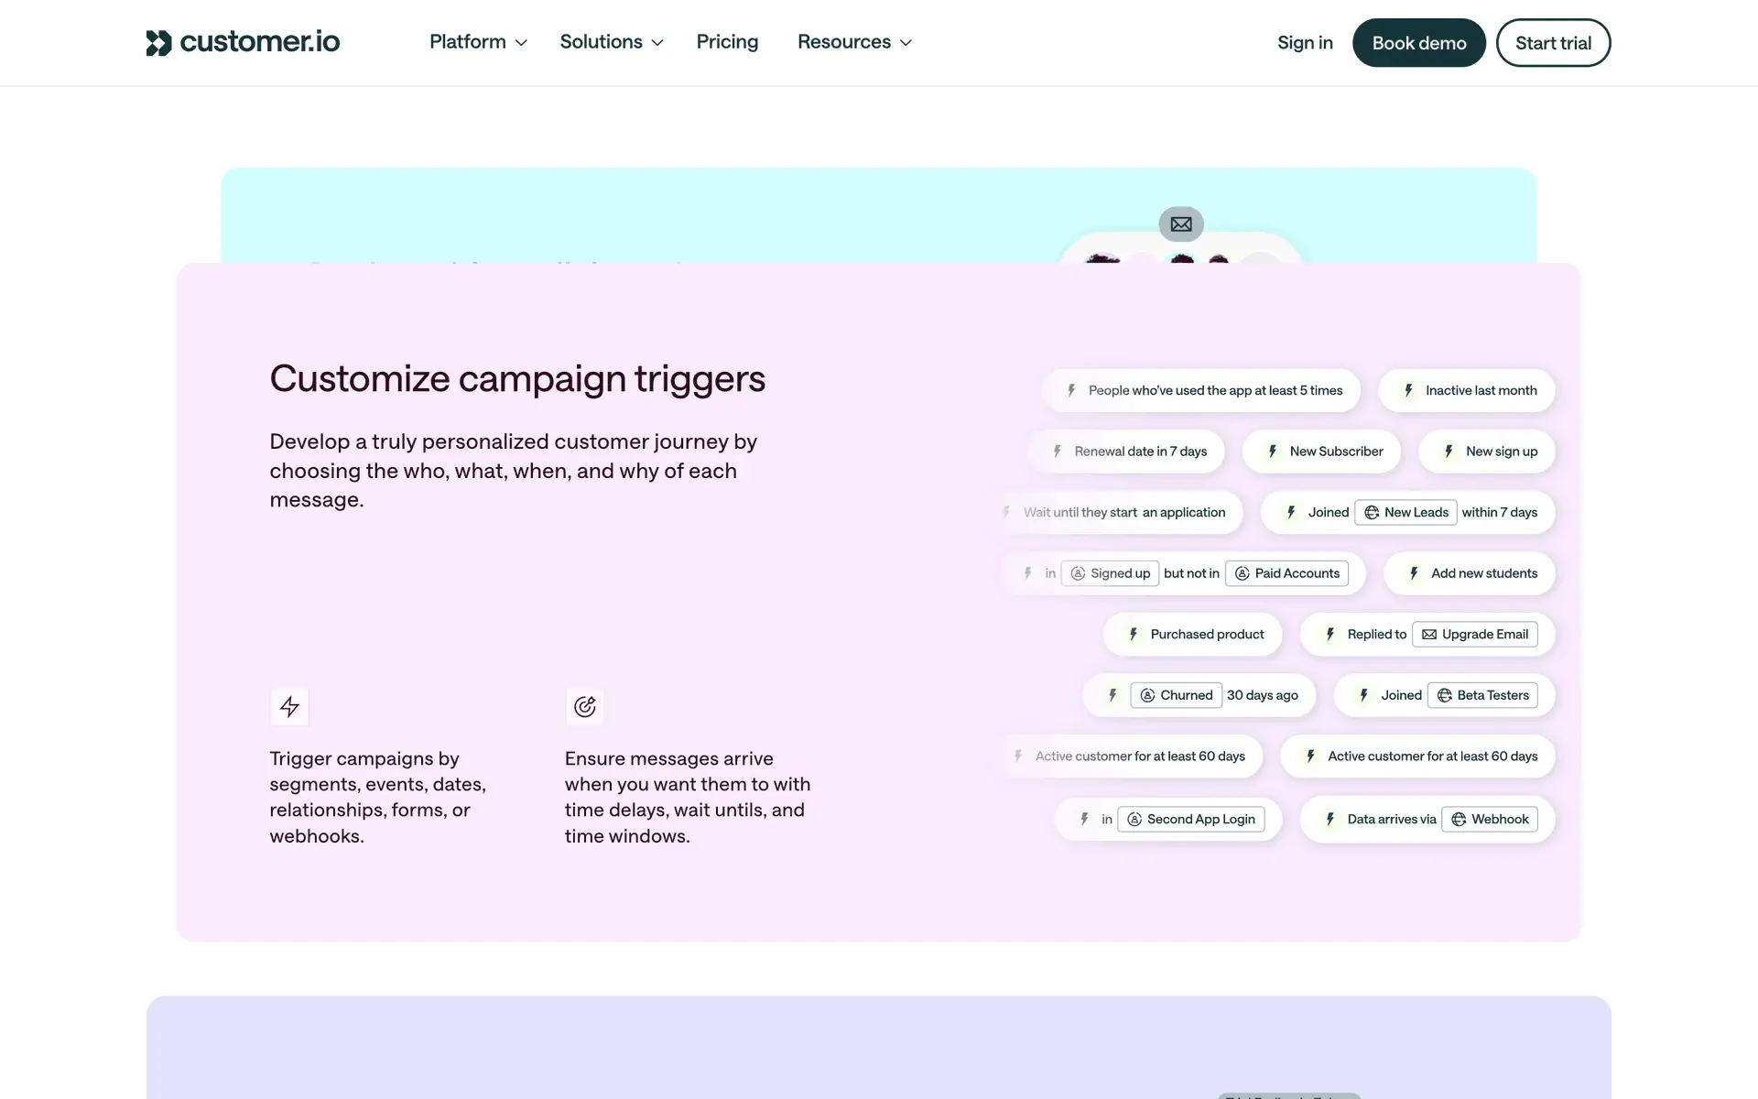Expand the Platform dropdown menu
The image size is (1758, 1099).
(478, 42)
